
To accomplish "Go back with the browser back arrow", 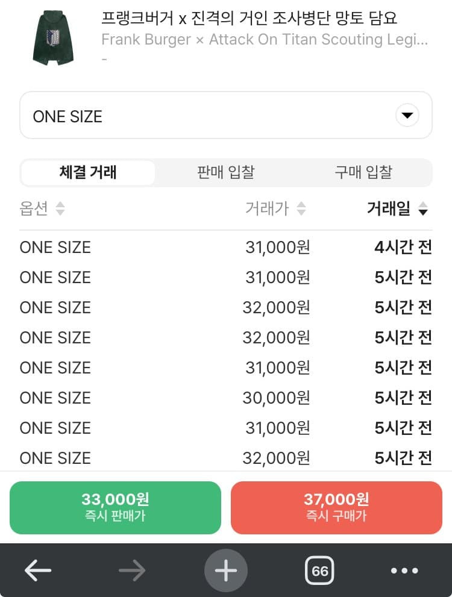I will pyautogui.click(x=38, y=570).
